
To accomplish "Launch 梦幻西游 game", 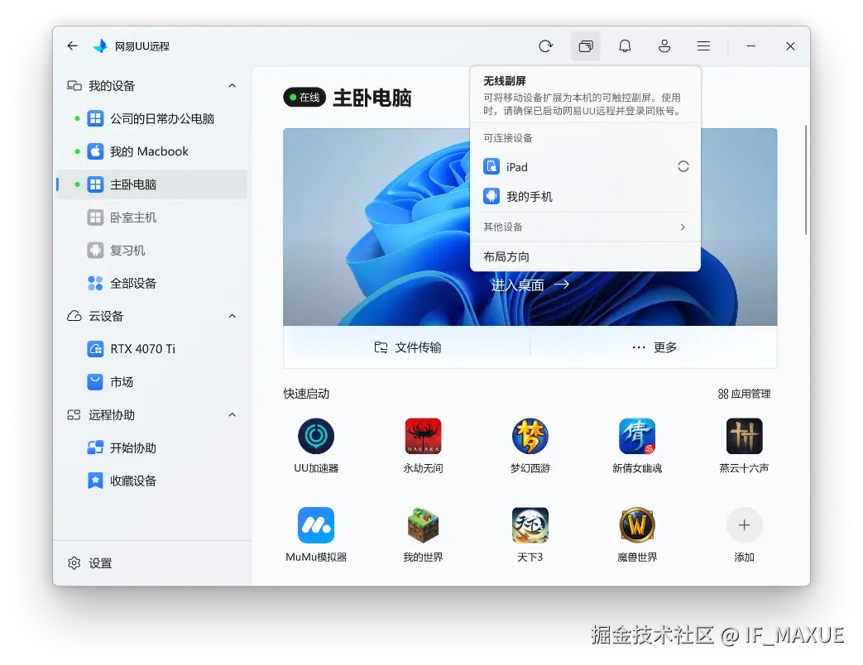I will pos(530,446).
